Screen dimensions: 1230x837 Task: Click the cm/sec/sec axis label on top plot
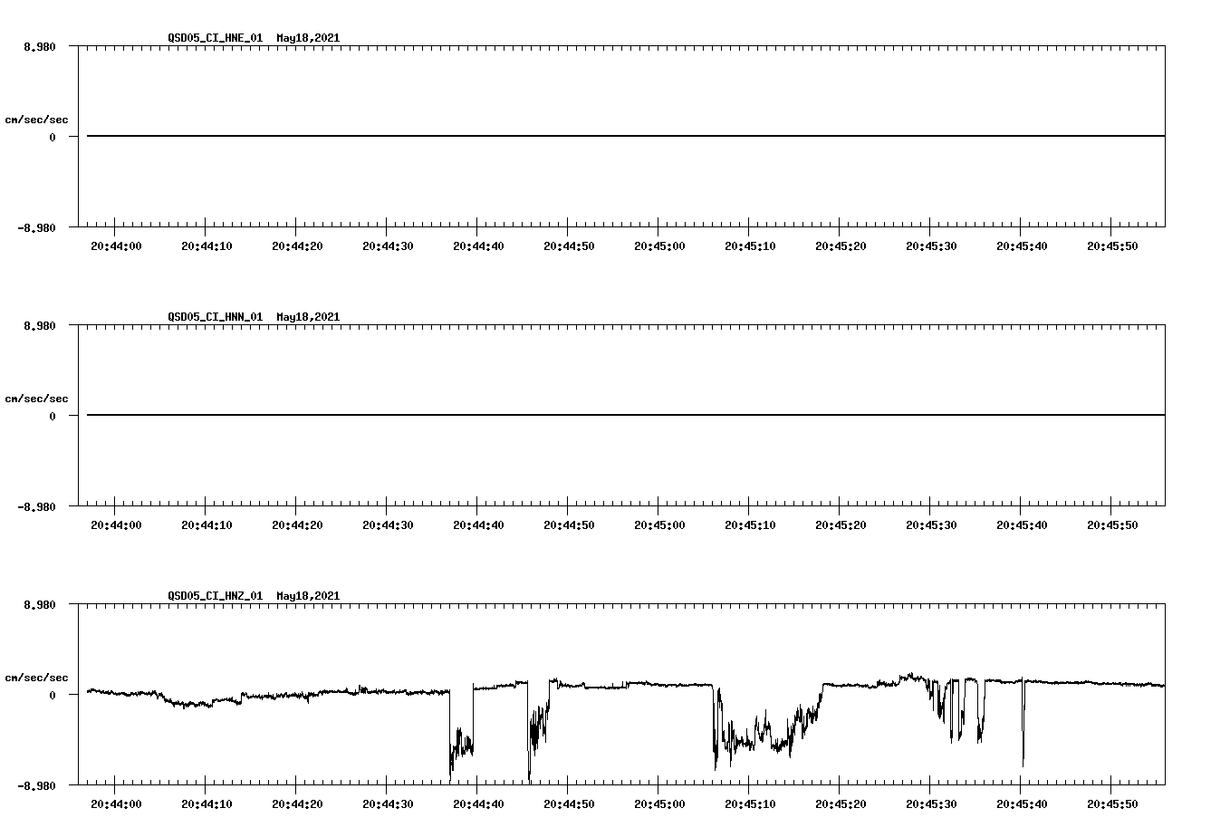tap(36, 118)
